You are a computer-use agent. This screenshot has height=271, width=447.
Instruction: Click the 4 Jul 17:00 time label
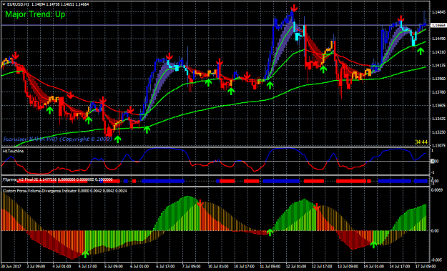(x=87, y=267)
